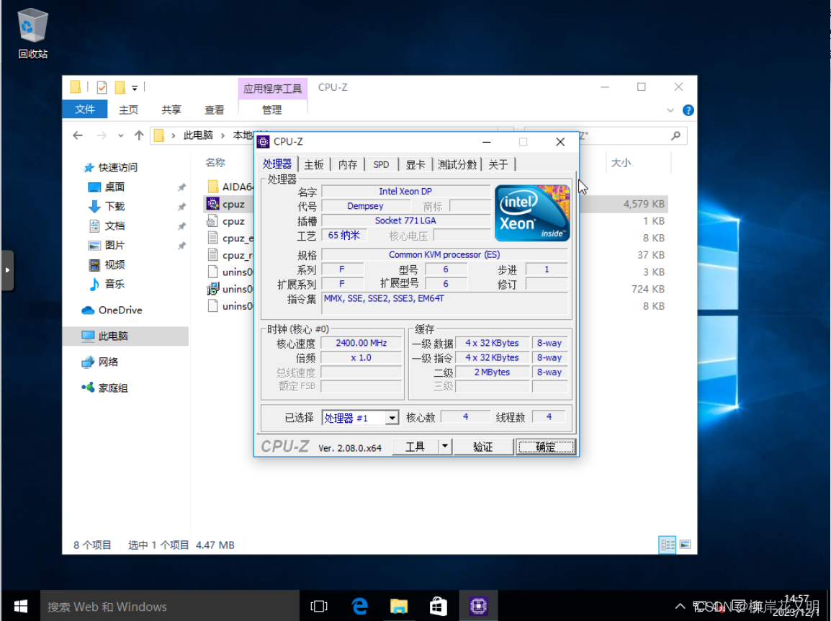Switch to details view in Explorer
831x621 pixels.
point(668,545)
